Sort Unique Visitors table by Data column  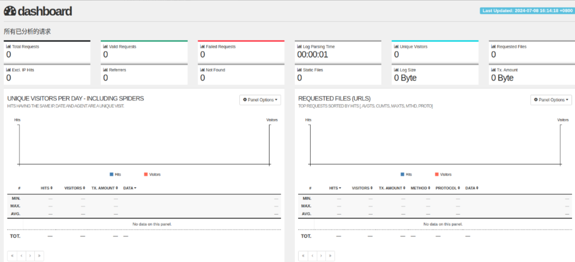pos(130,188)
